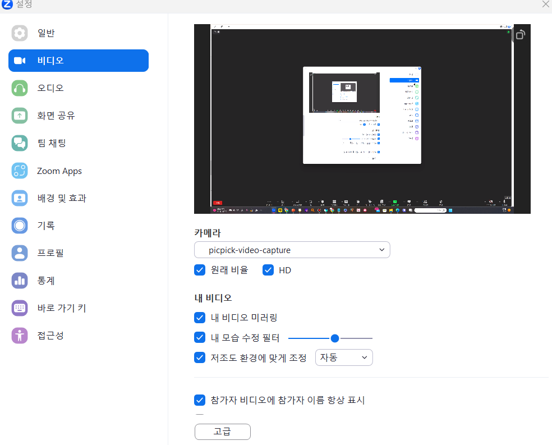Disable the HD checkbox
Screen dimensions: 552x445
(x=268, y=270)
